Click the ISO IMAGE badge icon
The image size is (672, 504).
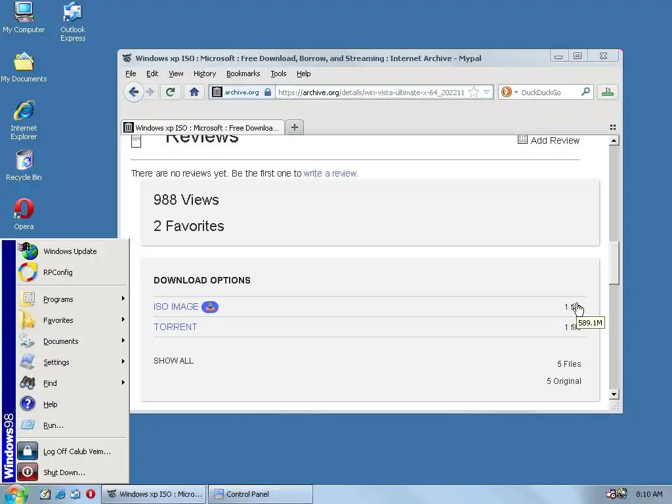click(210, 307)
